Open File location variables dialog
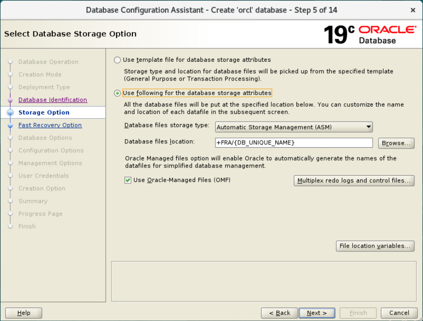The width and height of the screenshot is (423, 321). pos(375,246)
